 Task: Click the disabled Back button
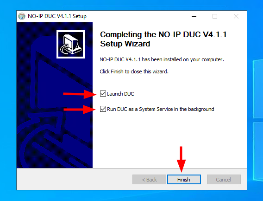pyautogui.click(x=149, y=180)
